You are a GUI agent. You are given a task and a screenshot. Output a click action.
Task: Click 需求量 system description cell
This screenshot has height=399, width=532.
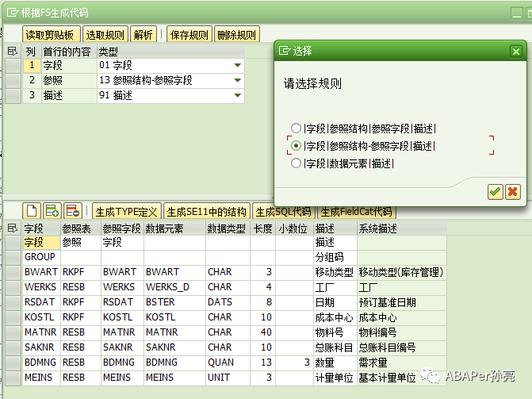[402, 363]
